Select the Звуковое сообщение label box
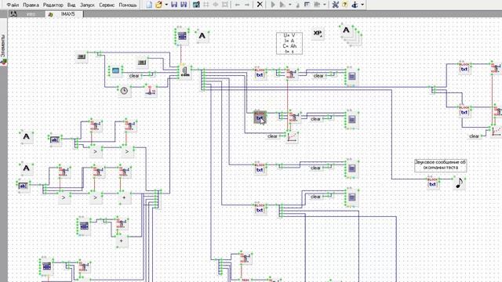Screen dimensions: 502x282 (441, 165)
